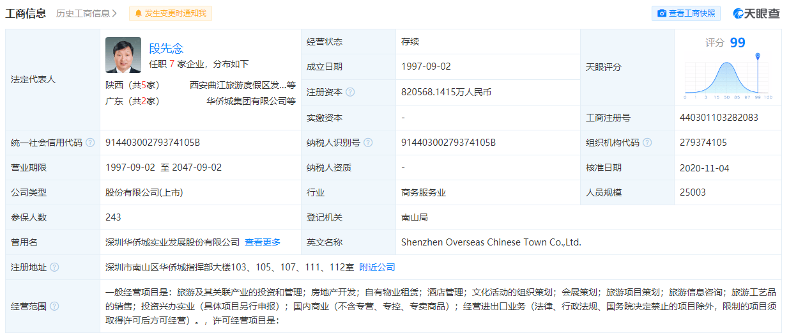Click 发生变更时通知我 notification button
This screenshot has width=789, height=335.
pos(170,13)
